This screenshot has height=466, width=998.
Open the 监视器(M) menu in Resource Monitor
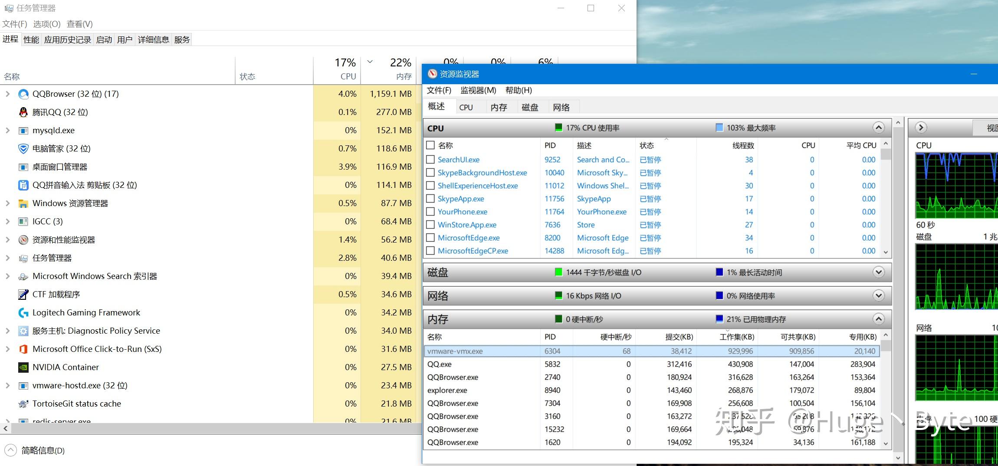pyautogui.click(x=478, y=90)
